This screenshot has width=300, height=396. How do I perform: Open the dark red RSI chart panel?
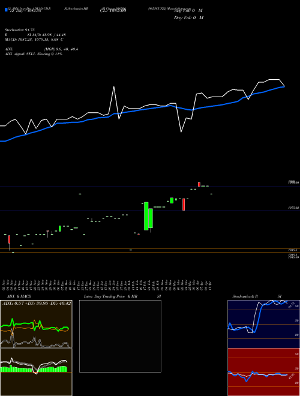click(x=263, y=372)
